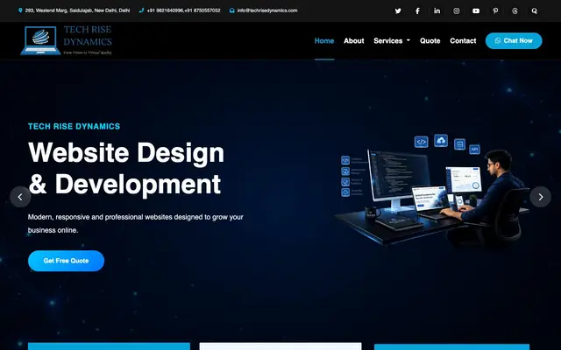The image size is (561, 350).
Task: Click the envelope icon beside email address
Action: click(x=231, y=10)
